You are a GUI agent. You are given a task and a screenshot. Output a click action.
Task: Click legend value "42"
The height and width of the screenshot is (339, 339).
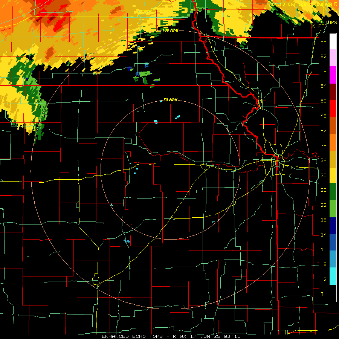pos(324,131)
